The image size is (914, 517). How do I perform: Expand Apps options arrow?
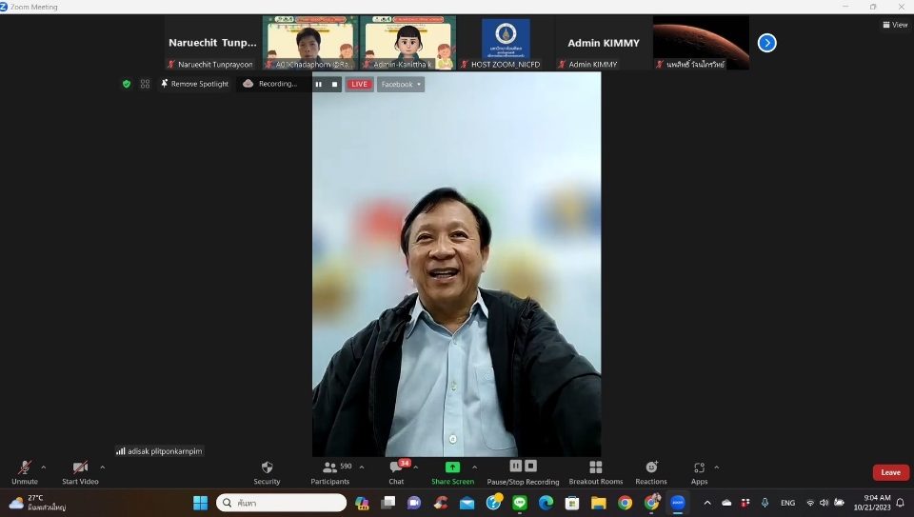(x=716, y=467)
